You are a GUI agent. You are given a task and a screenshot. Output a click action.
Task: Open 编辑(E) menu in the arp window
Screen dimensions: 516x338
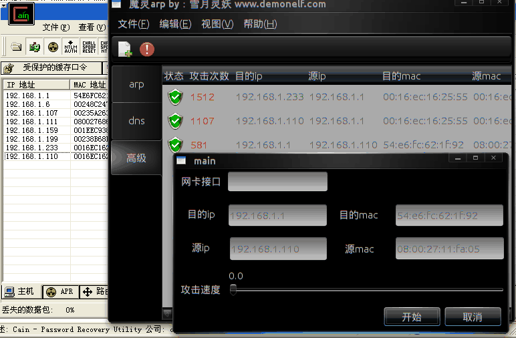175,24
